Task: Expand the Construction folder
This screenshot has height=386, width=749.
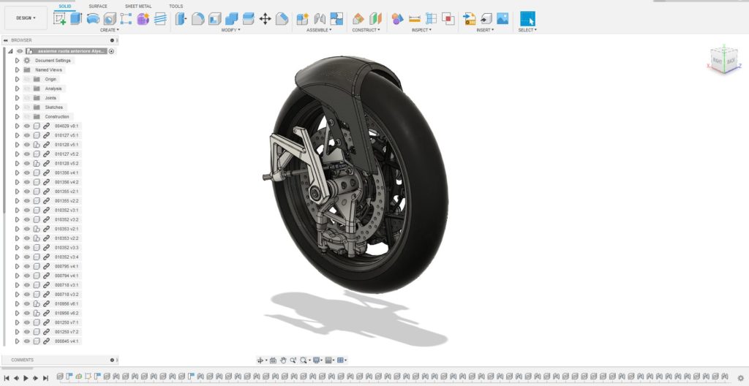Action: pyautogui.click(x=18, y=116)
